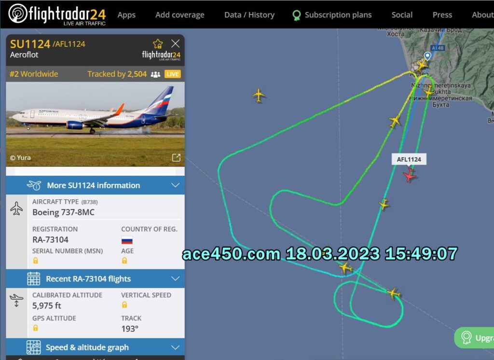The height and width of the screenshot is (360, 494).
Task: Open the Apps menu
Action: coord(126,15)
